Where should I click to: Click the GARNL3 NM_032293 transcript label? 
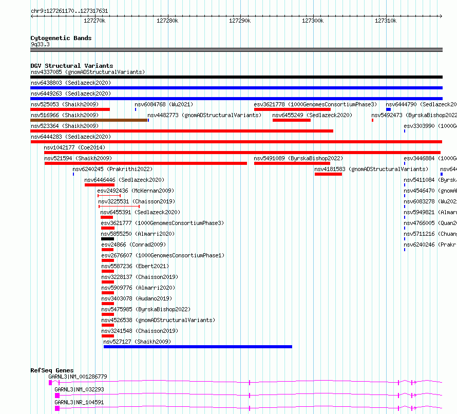(x=79, y=389)
